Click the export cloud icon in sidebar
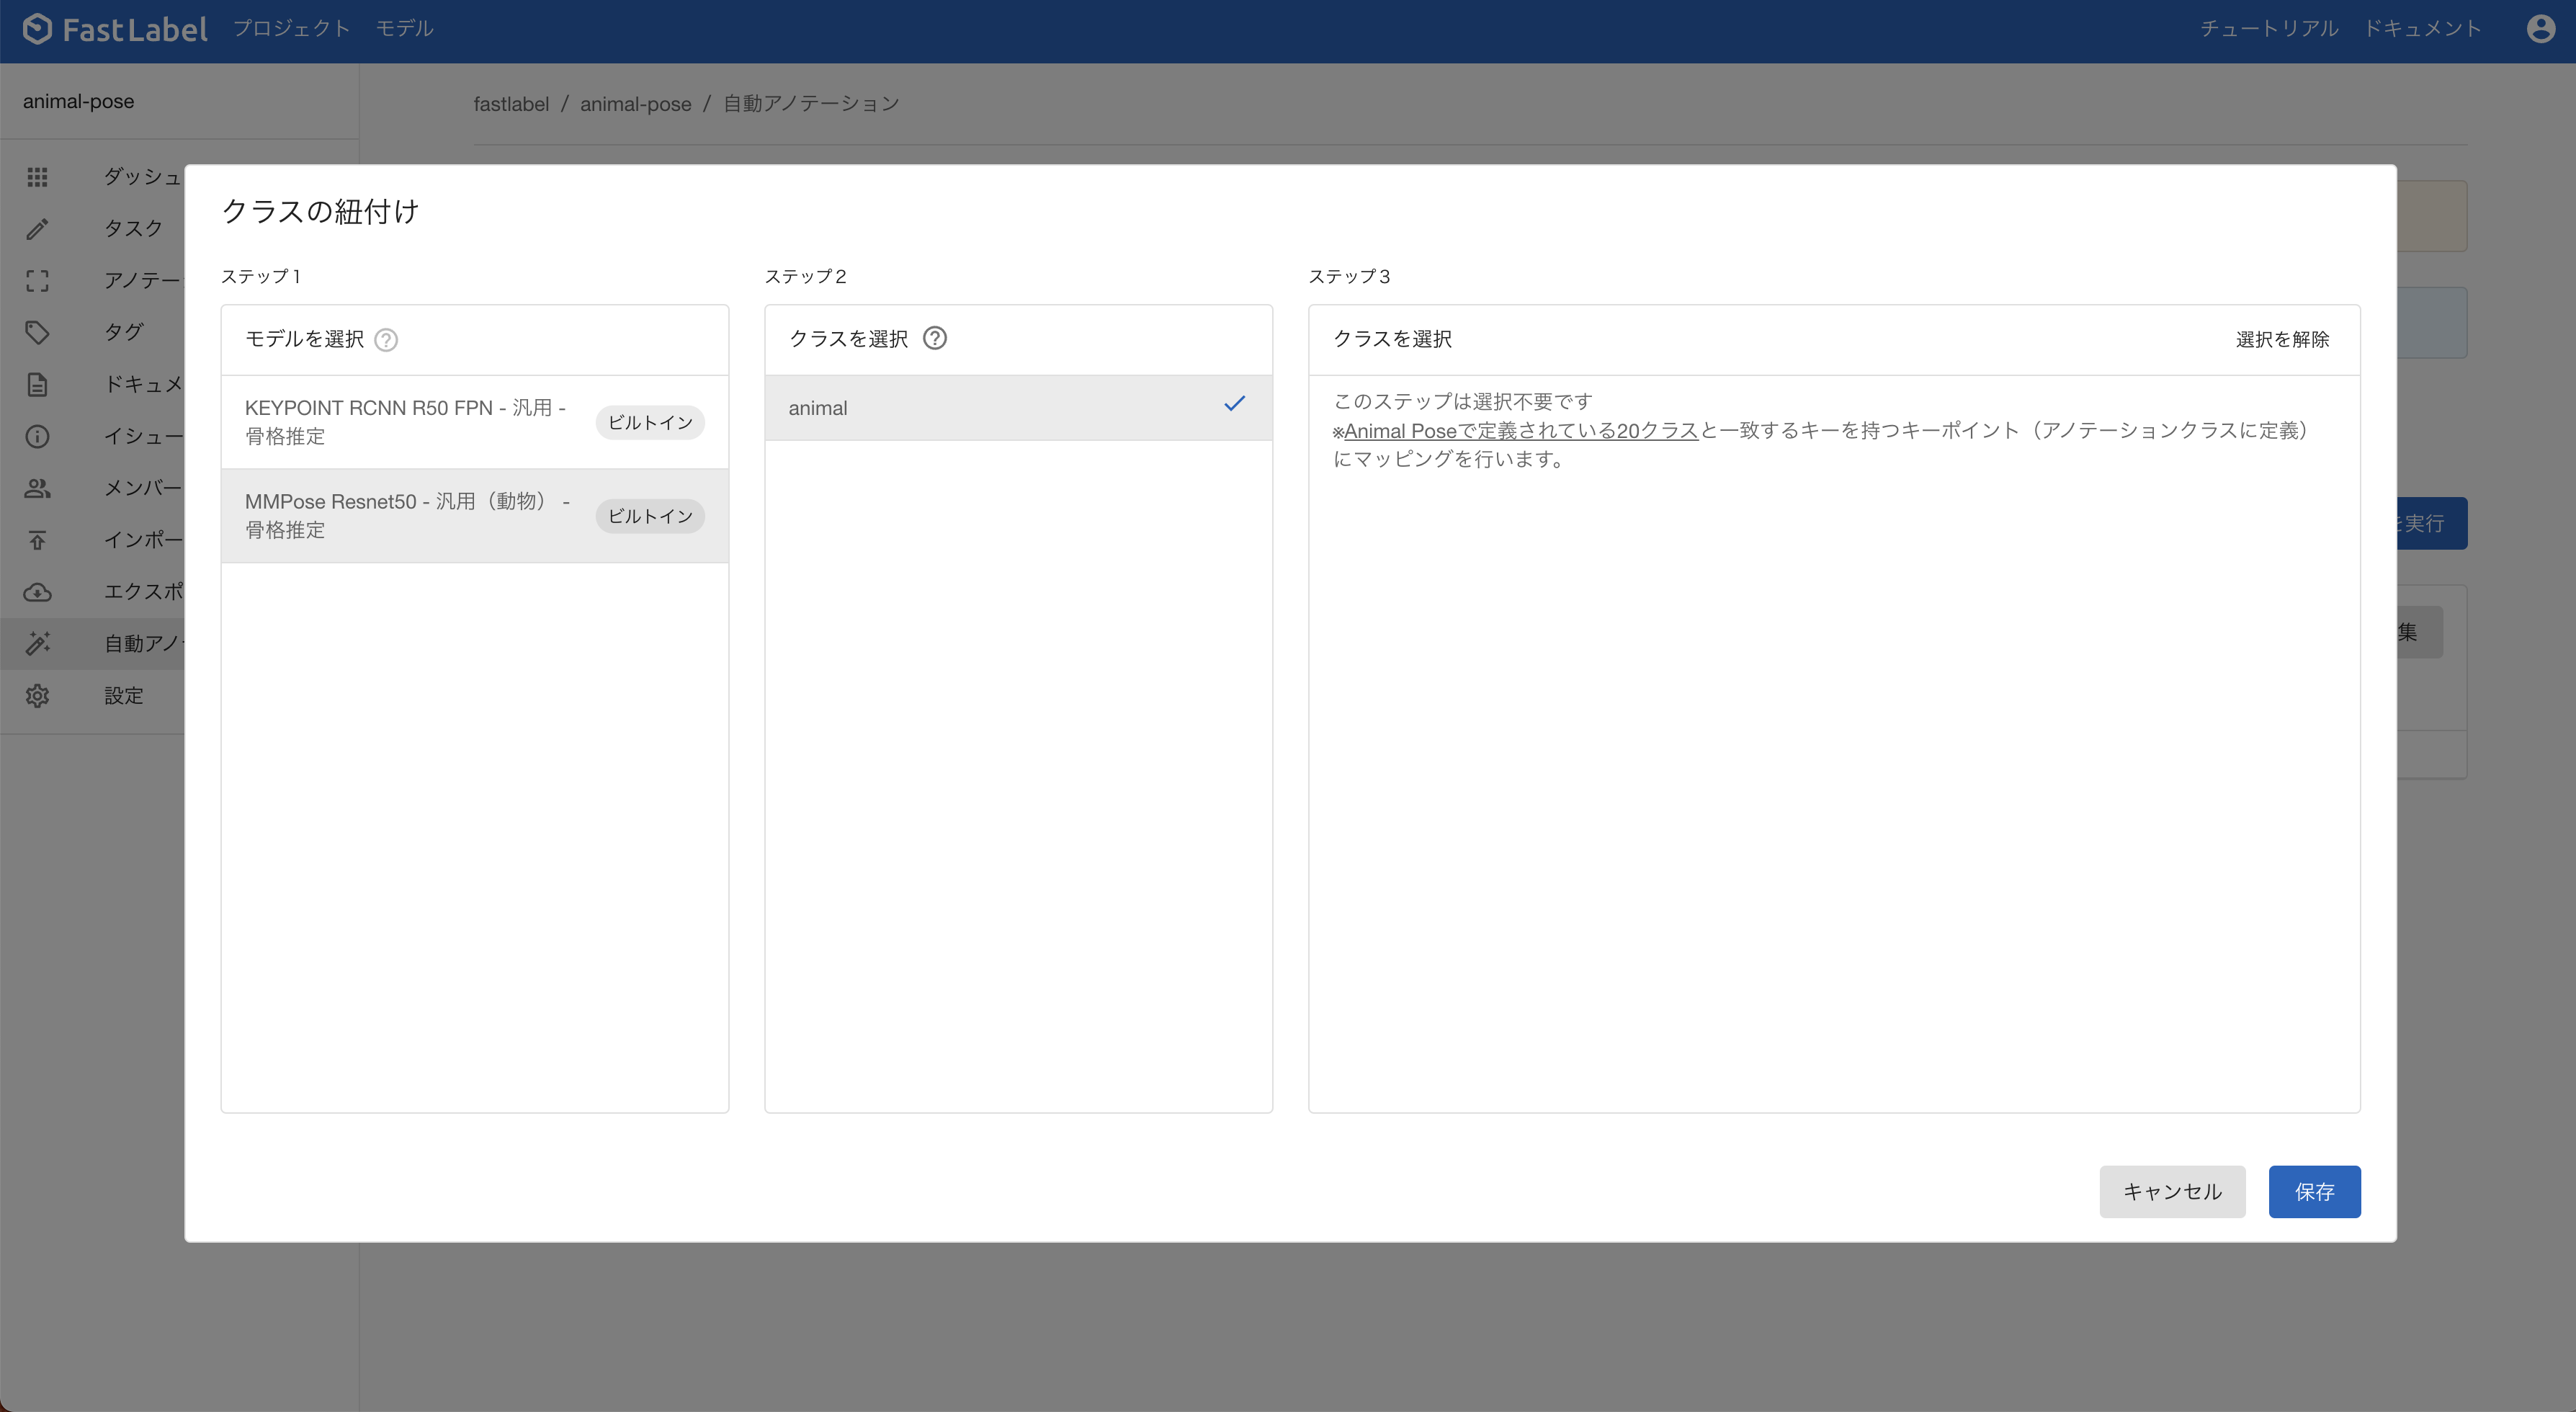The height and width of the screenshot is (1412, 2576). click(37, 592)
